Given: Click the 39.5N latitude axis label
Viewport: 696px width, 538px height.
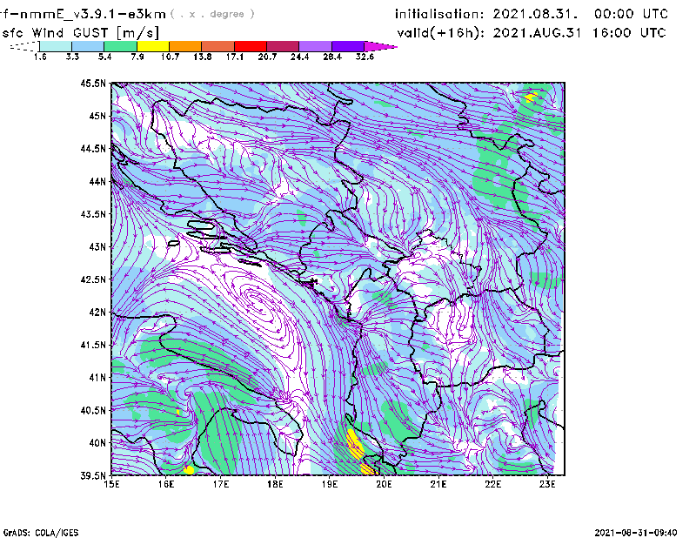Looking at the screenshot, I should (93, 475).
